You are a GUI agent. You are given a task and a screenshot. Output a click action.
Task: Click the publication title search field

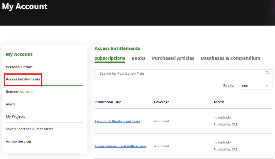coord(180,74)
